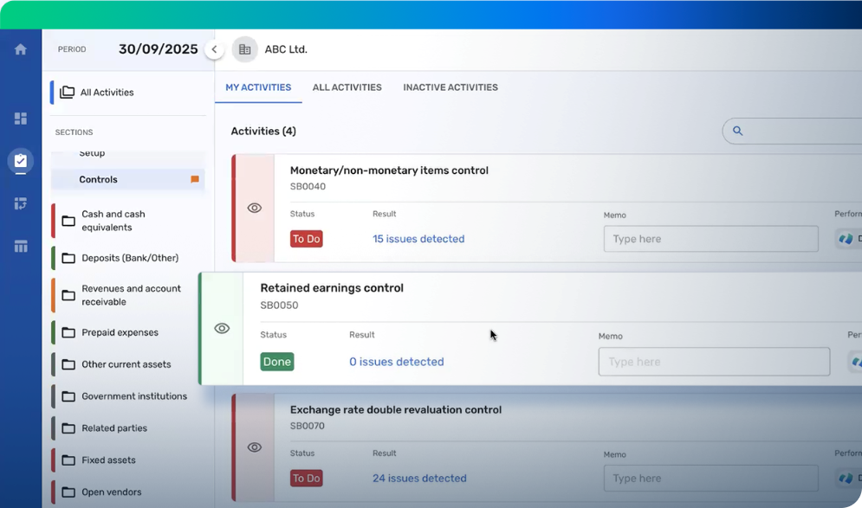
Task: Toggle eye icon for Exchange rate double revaluation
Action: point(254,447)
